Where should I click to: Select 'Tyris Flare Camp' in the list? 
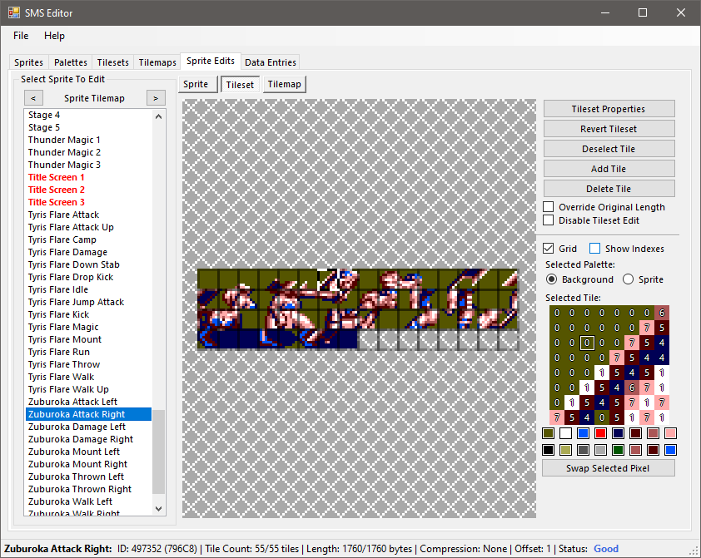point(88,239)
